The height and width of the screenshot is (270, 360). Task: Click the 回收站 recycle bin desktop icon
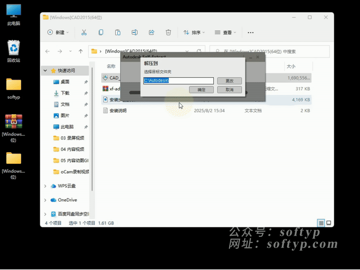13,51
